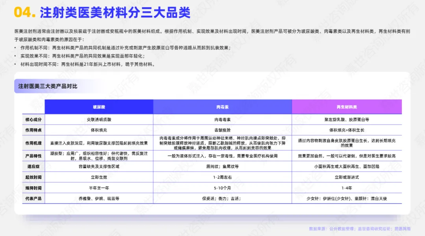Click the cell 容量缺失及支撑性区域
The width and height of the screenshot is (425, 236).
coord(99,166)
